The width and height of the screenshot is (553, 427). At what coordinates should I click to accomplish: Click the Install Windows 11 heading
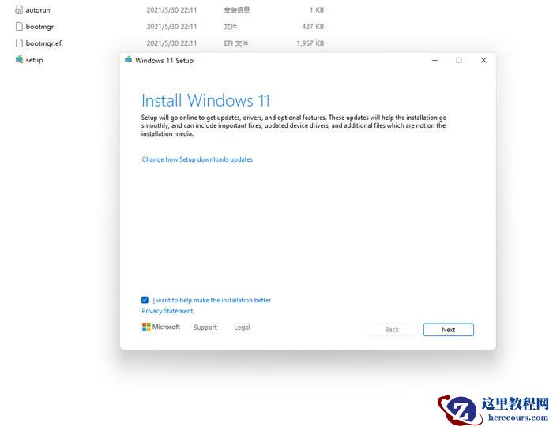(205, 100)
